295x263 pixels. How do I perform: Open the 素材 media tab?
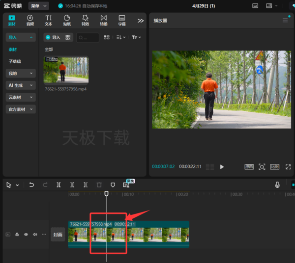(12, 21)
